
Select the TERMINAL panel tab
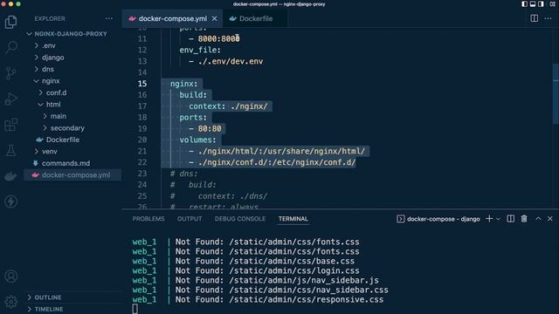[x=293, y=219]
